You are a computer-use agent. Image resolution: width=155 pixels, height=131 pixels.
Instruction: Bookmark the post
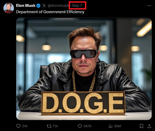[141, 126]
